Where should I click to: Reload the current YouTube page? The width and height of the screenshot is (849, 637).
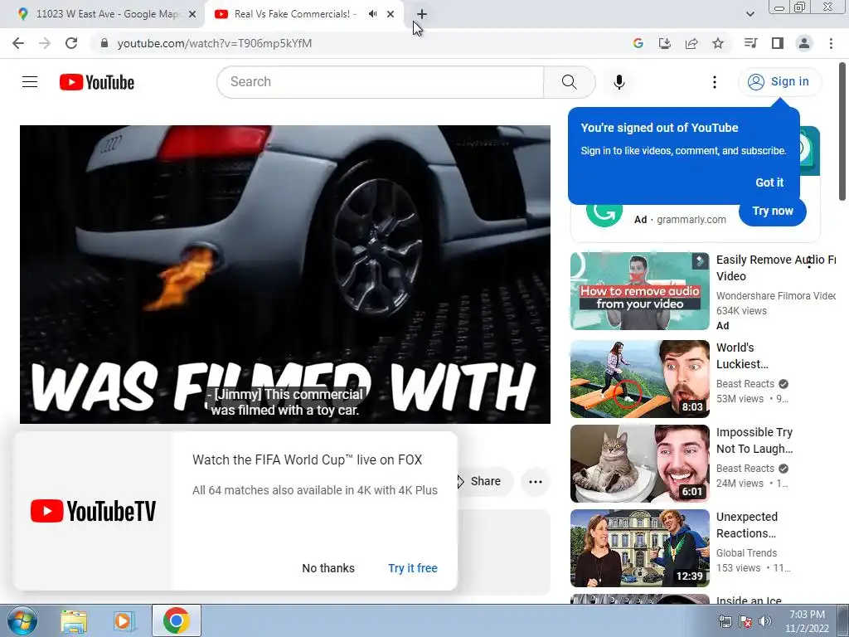coord(71,43)
